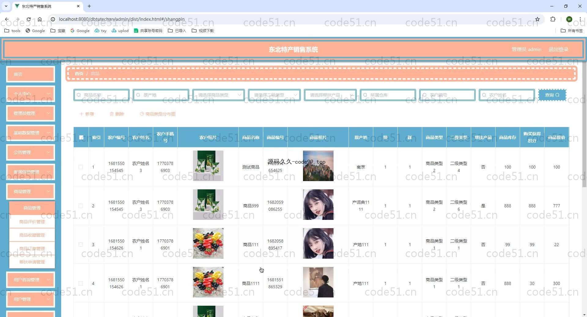Screen dimensions: 587x317
Task: Check the row 4 checkbox for 商品1111
Action: click(81, 283)
